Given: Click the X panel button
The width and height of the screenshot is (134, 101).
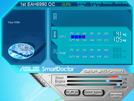Looking at the screenshot, I should [x=40, y=80].
